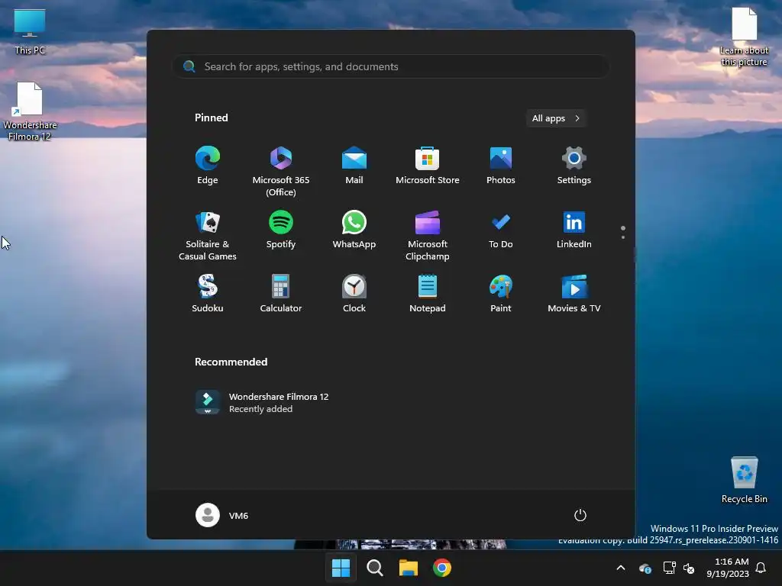Launch Sudoku
Viewport: 782px width, 586px height.
[208, 294]
